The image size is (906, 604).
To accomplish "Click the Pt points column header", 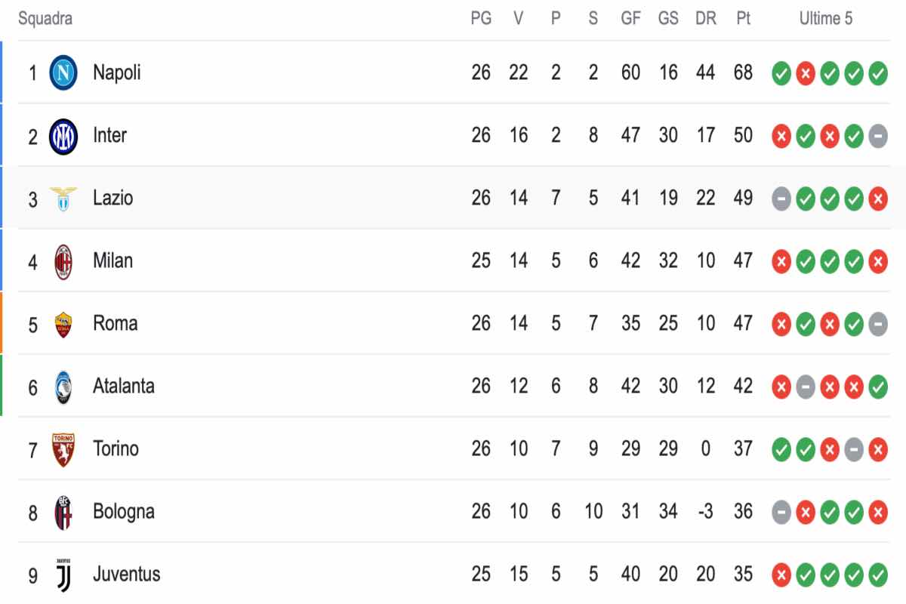I will 744,19.
